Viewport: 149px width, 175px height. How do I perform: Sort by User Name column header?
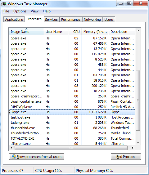[x=56, y=32]
